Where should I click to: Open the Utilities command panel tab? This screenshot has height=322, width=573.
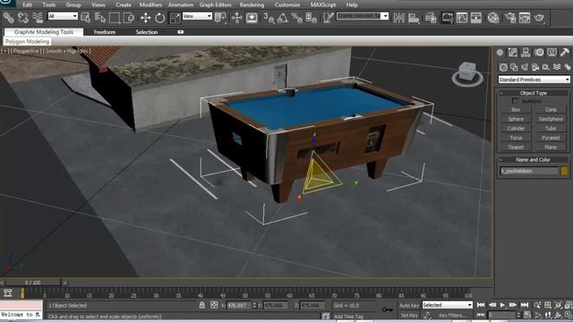(565, 53)
